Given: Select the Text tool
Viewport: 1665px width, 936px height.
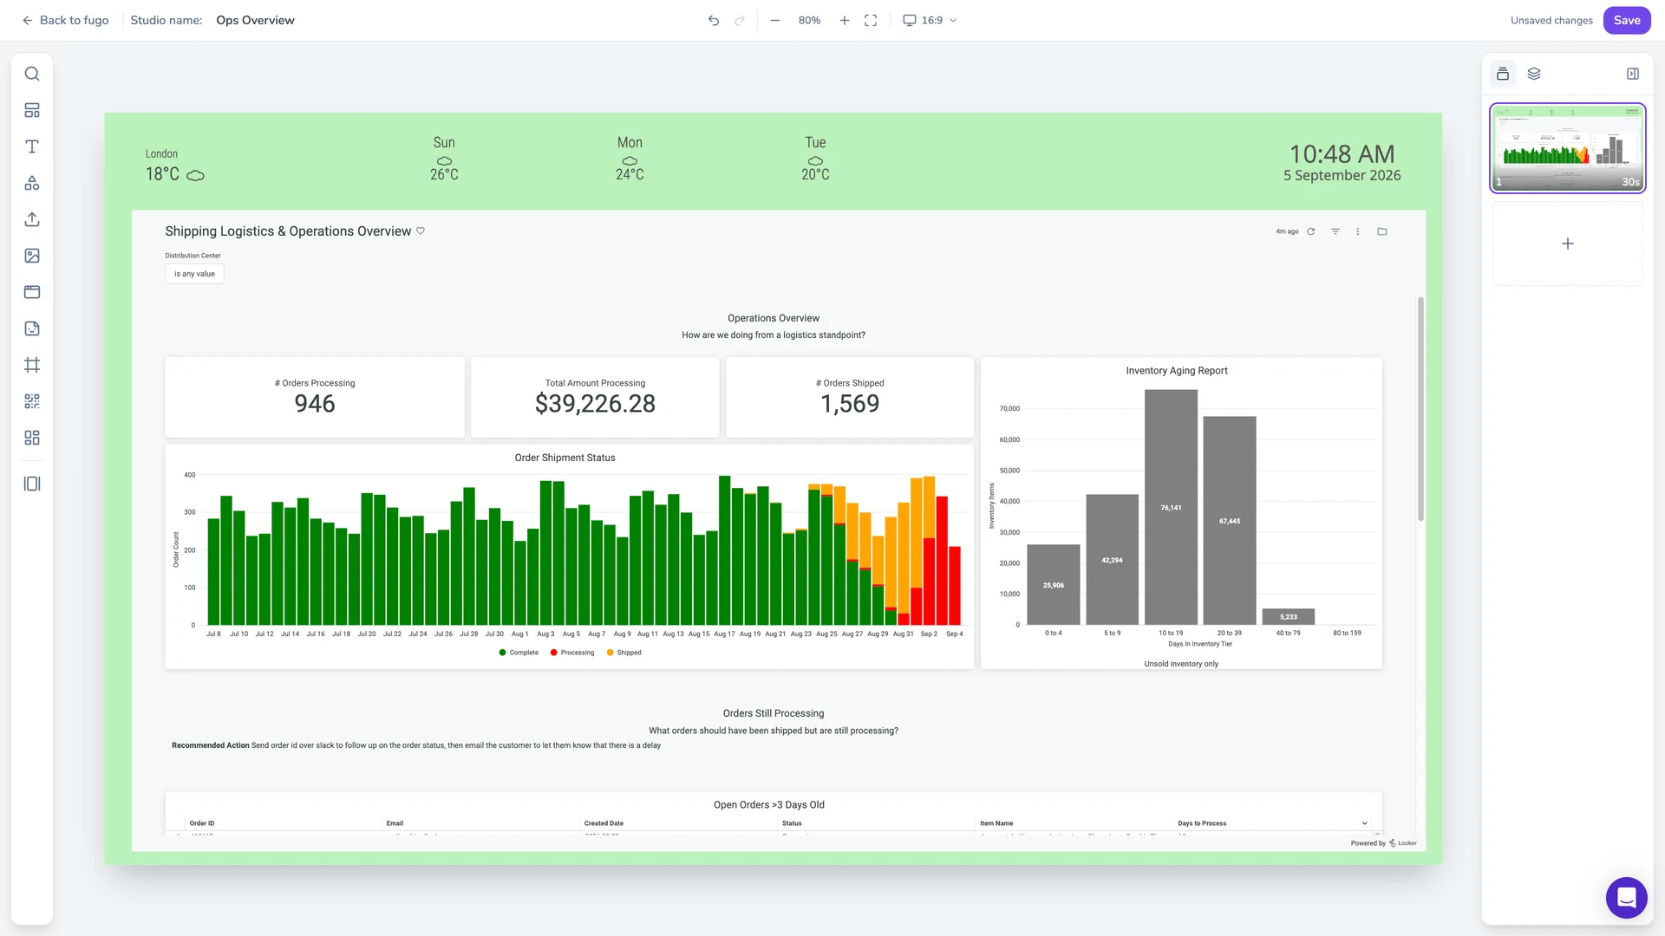Looking at the screenshot, I should 32,146.
